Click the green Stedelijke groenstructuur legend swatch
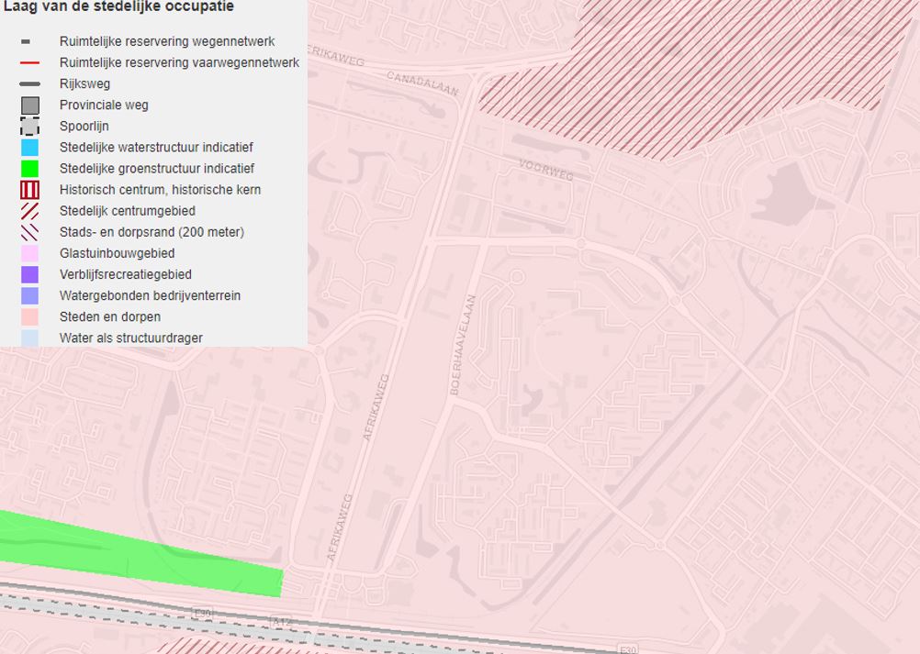Viewport: 920px width, 654px height. (x=29, y=169)
